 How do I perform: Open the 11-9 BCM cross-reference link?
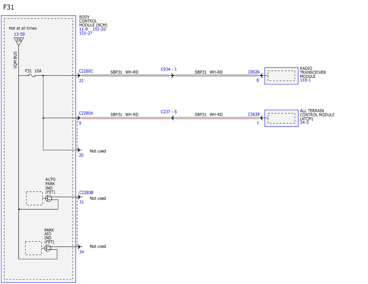(83, 29)
